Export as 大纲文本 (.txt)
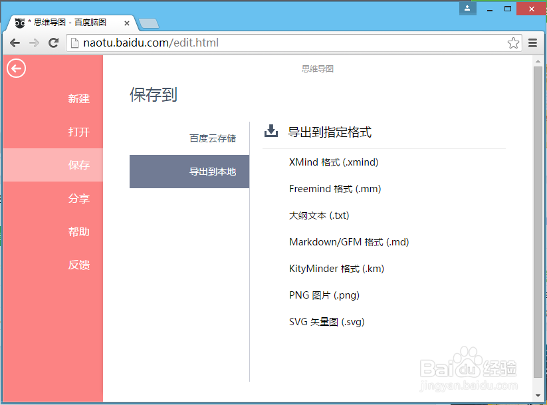 (319, 215)
